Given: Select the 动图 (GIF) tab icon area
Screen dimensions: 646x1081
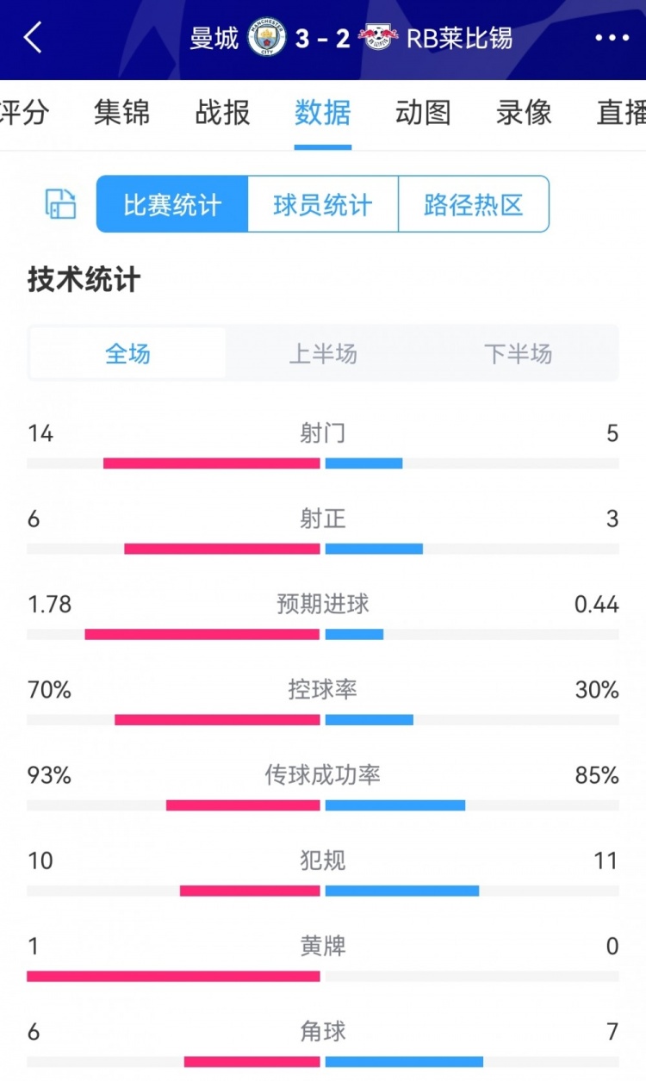Looking at the screenshot, I should coord(421,113).
